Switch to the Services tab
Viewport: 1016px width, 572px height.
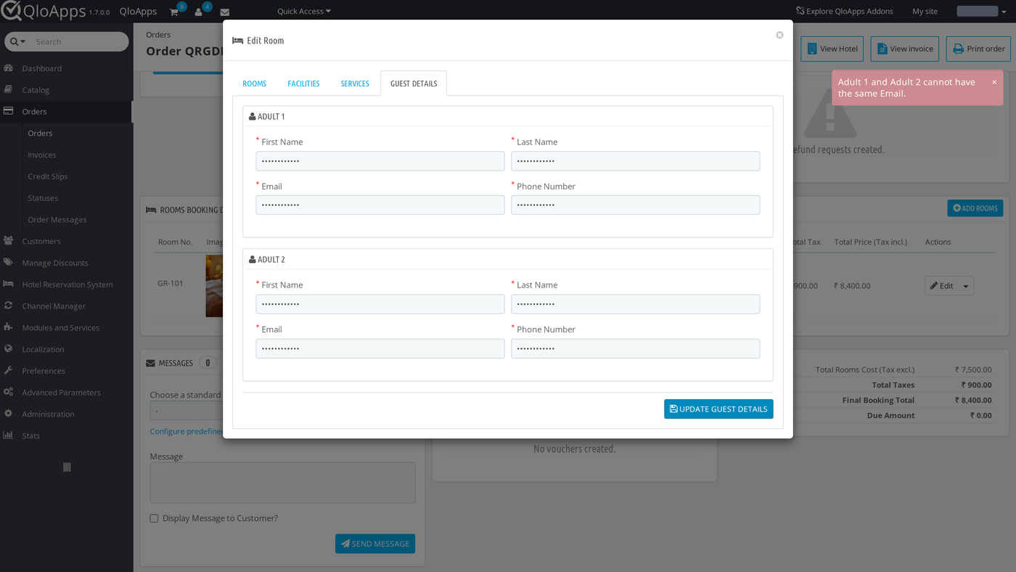pyautogui.click(x=355, y=83)
